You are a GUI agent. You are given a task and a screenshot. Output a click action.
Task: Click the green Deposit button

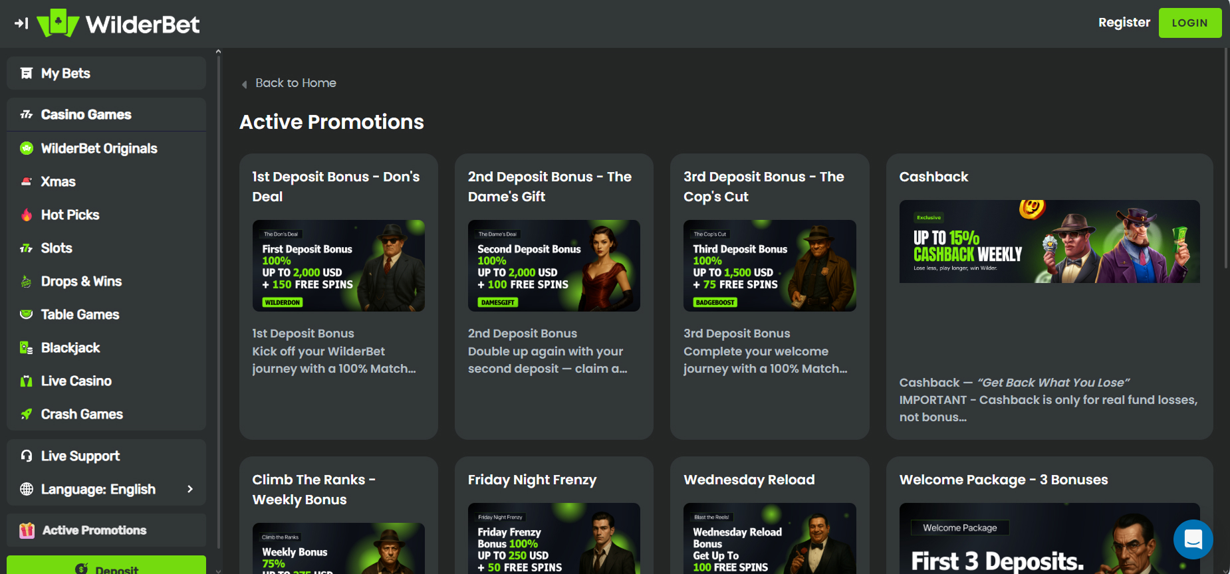[106, 567]
